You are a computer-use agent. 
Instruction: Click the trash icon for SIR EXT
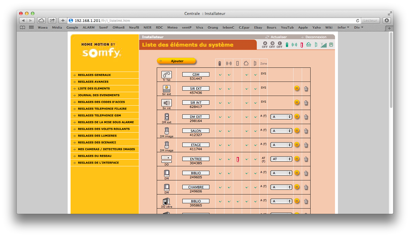[x=306, y=88]
